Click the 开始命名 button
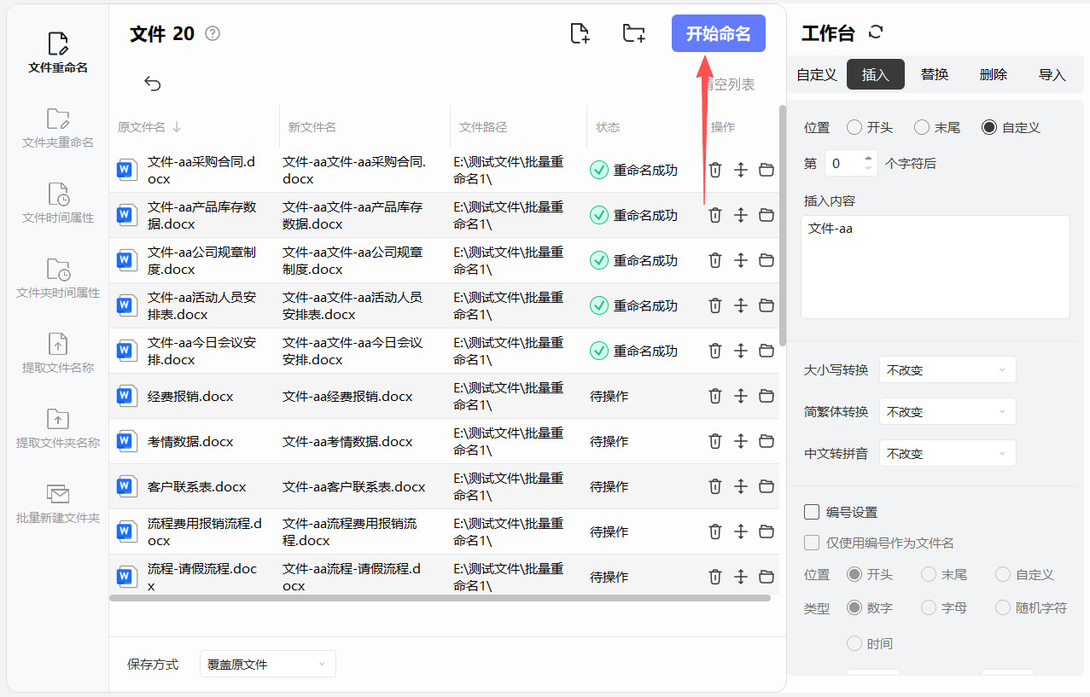The height and width of the screenshot is (697, 1090). [718, 34]
